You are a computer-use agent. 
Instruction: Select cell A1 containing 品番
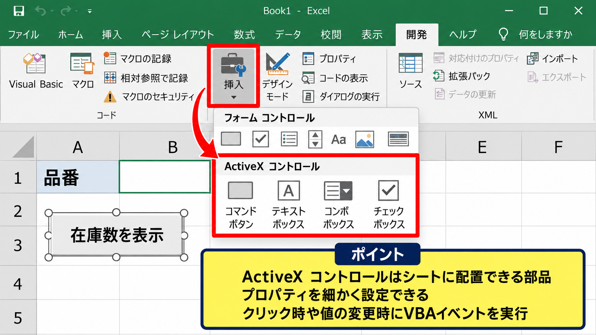pyautogui.click(x=78, y=177)
